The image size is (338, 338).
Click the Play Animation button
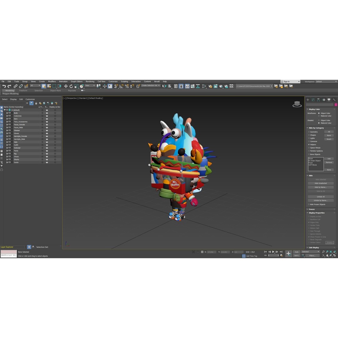coord(273,252)
